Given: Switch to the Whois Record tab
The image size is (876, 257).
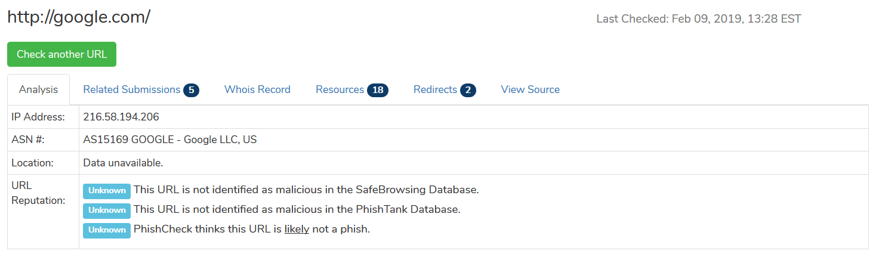Looking at the screenshot, I should 257,89.
